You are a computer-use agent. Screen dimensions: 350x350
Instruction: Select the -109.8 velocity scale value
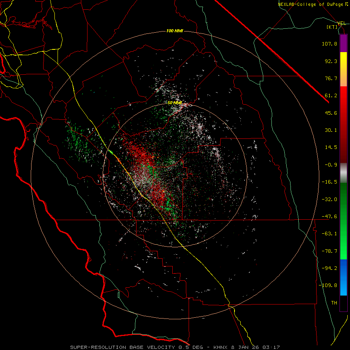328,285
